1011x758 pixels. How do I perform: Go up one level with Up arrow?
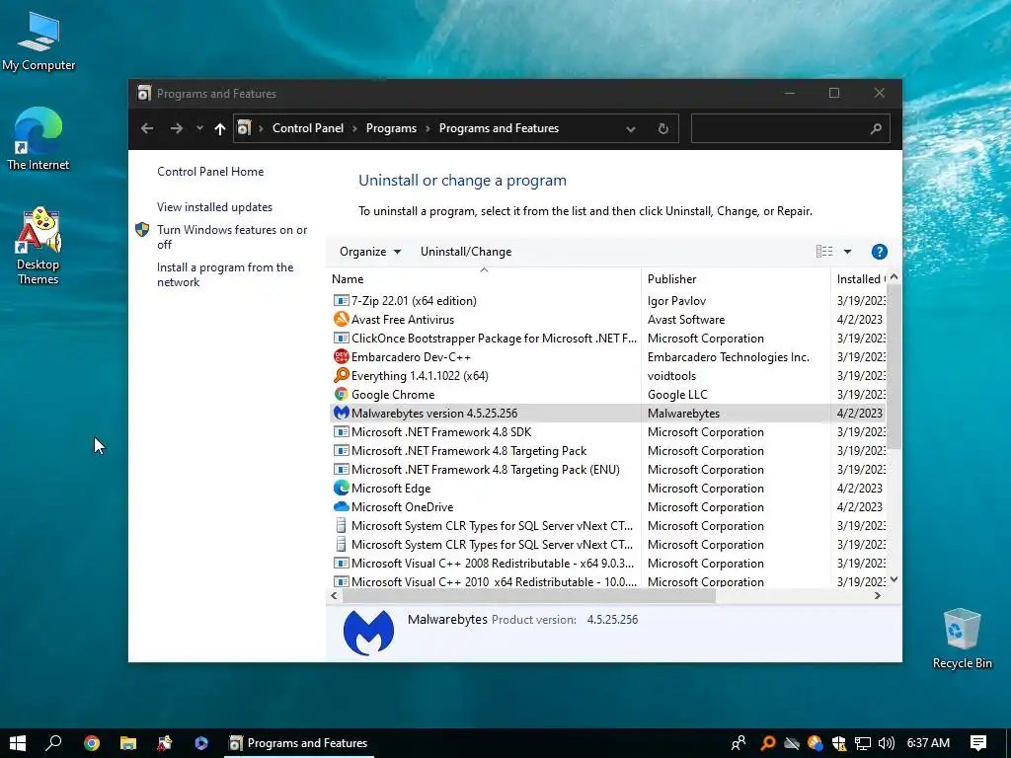click(x=220, y=128)
